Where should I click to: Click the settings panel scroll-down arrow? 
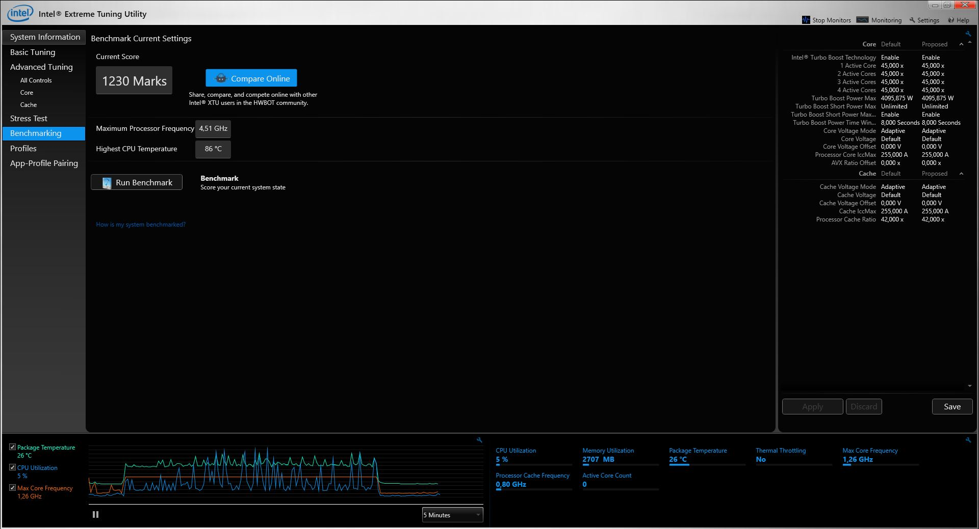tap(969, 386)
